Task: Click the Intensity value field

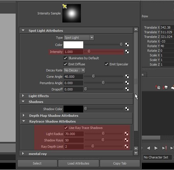Action: (73, 52)
